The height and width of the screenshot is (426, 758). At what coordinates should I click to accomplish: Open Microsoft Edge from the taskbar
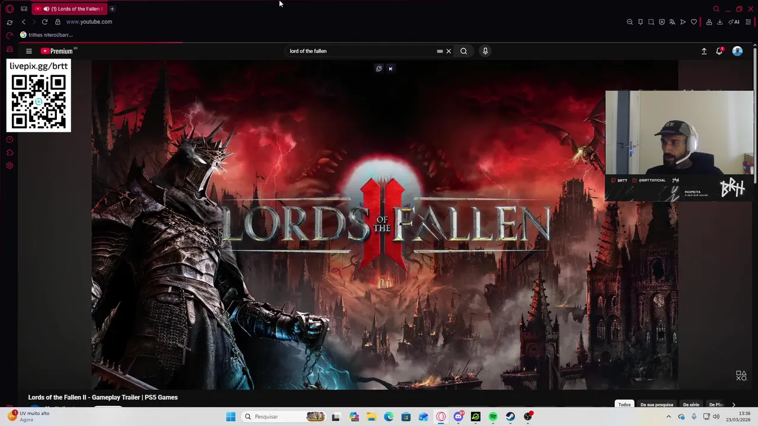point(388,417)
